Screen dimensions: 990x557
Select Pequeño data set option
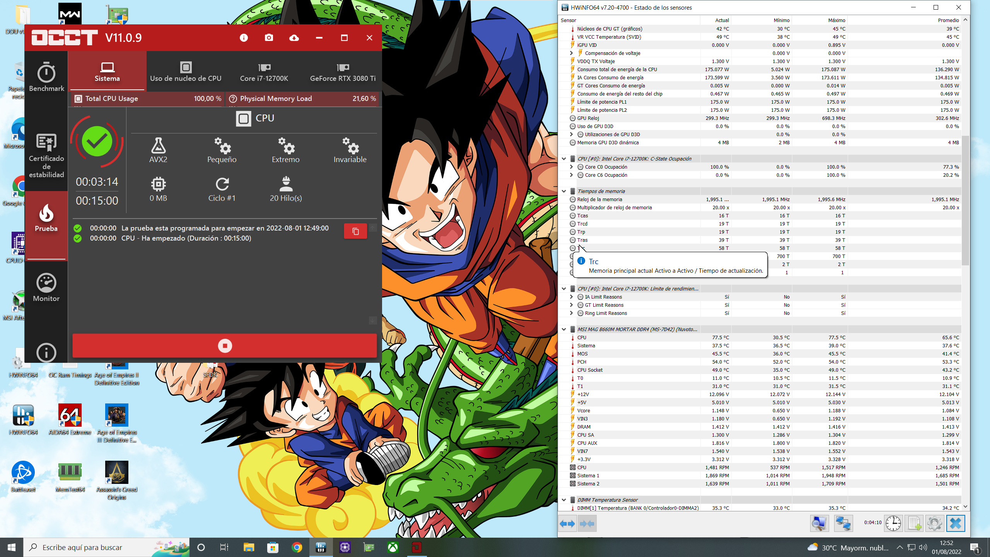(x=222, y=150)
